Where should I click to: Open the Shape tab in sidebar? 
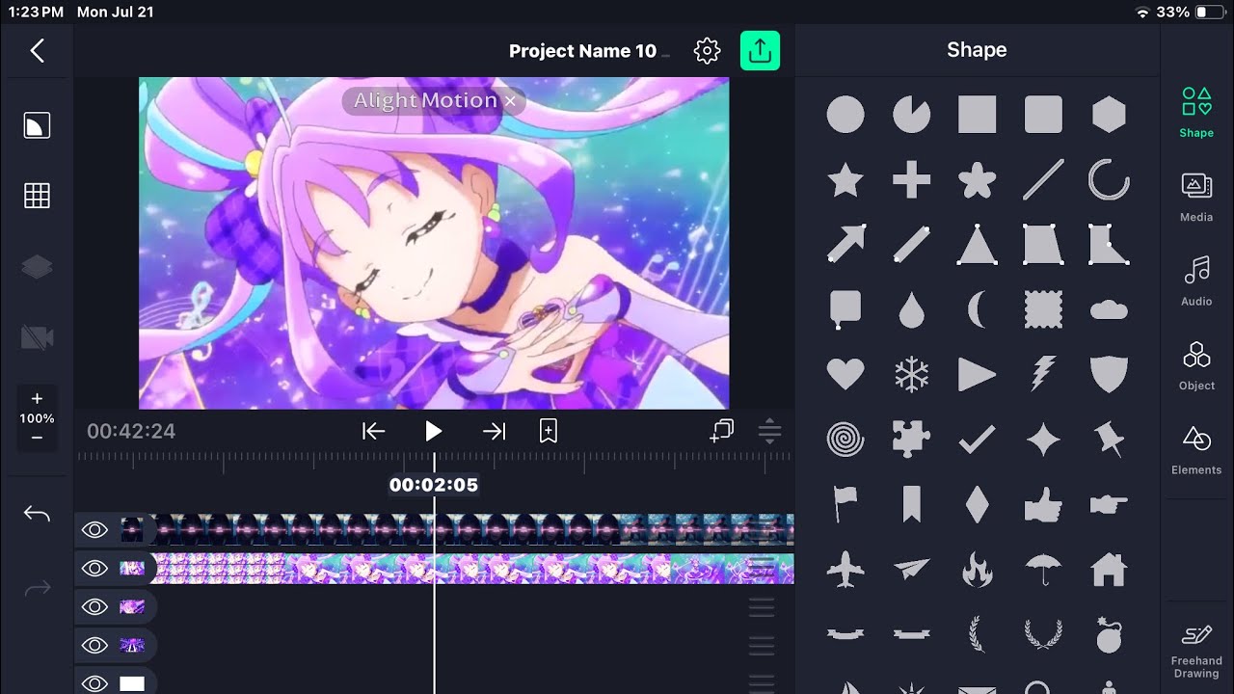click(x=1196, y=112)
